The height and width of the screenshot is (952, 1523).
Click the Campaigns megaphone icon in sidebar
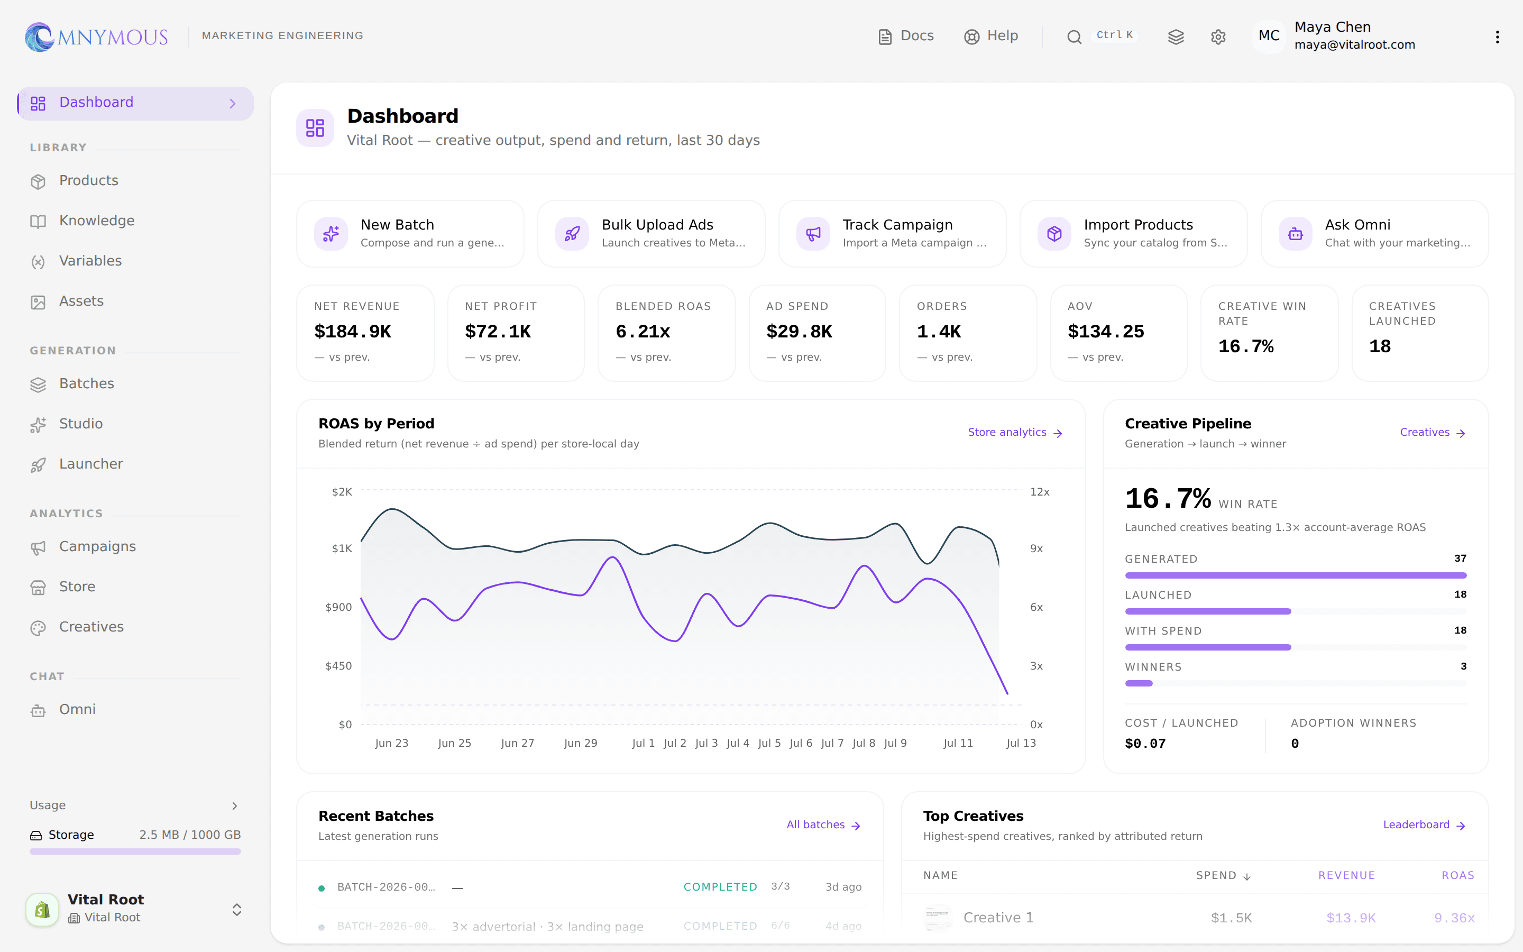tap(39, 548)
